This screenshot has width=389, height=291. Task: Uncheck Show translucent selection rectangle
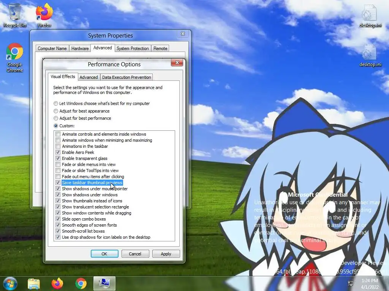click(58, 207)
